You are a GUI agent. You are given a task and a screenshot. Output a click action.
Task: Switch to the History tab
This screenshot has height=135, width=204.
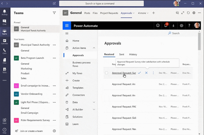click(133, 54)
